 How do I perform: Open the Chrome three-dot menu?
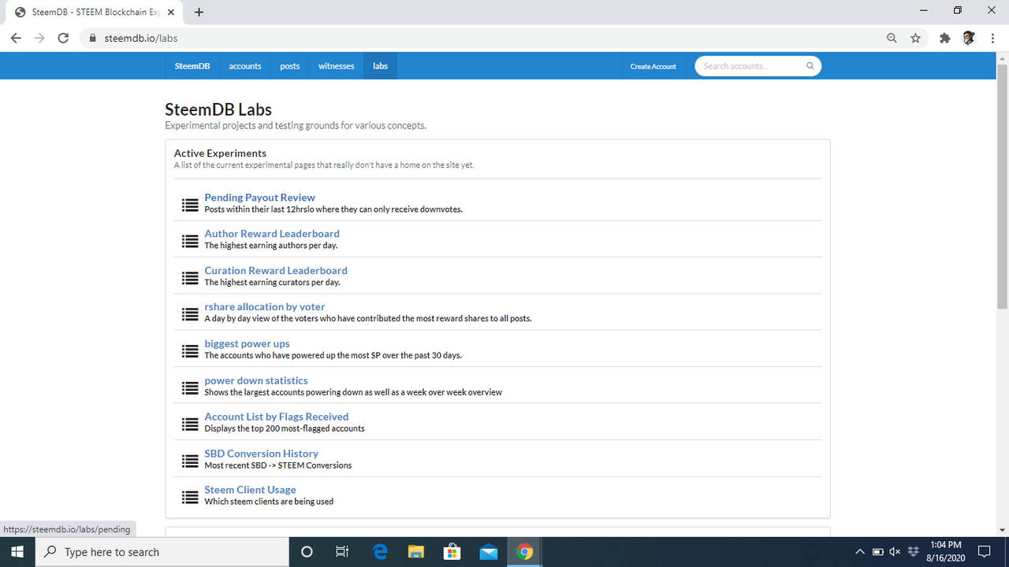pyautogui.click(x=992, y=38)
